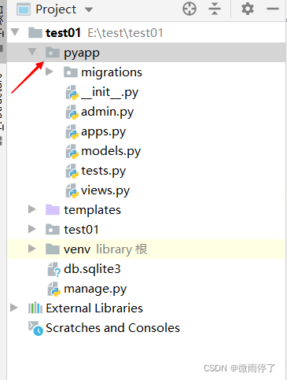Viewport: 287px width, 380px height.
Task: Select admin.py in the tree
Action: 107,113
